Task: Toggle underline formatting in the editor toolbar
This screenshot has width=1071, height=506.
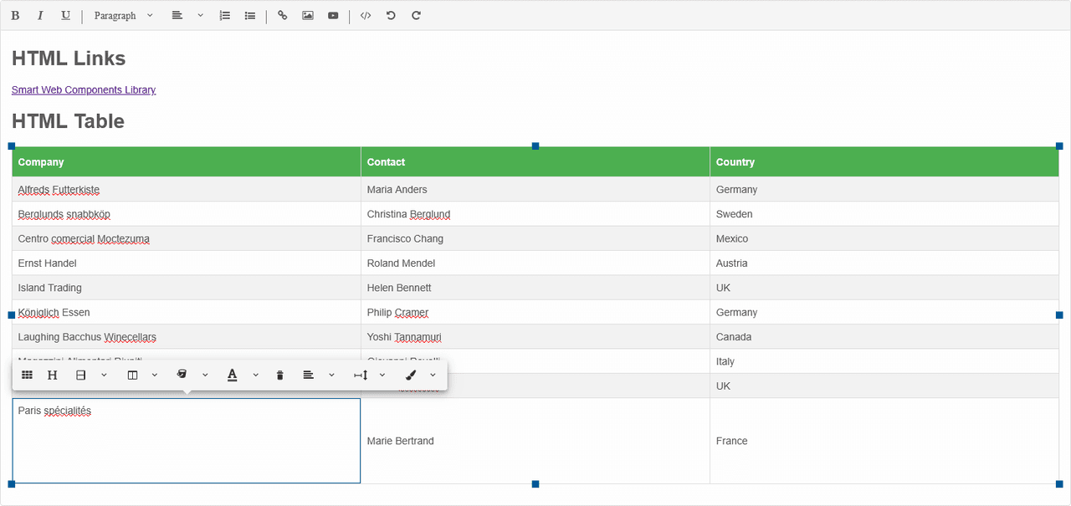Action: [66, 16]
